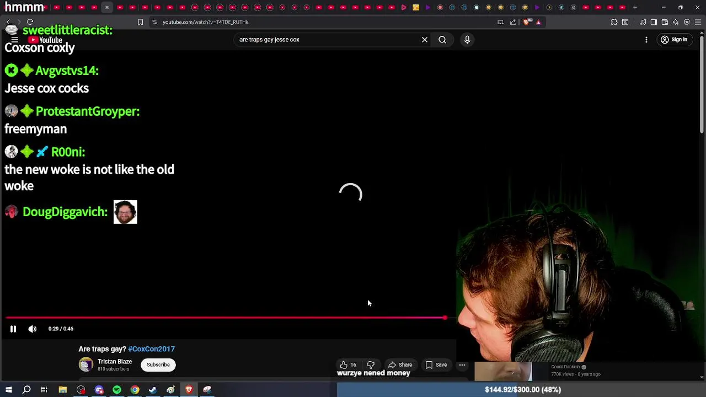Open YouTube settings three-dot menu
The image size is (706, 397).
click(646, 40)
